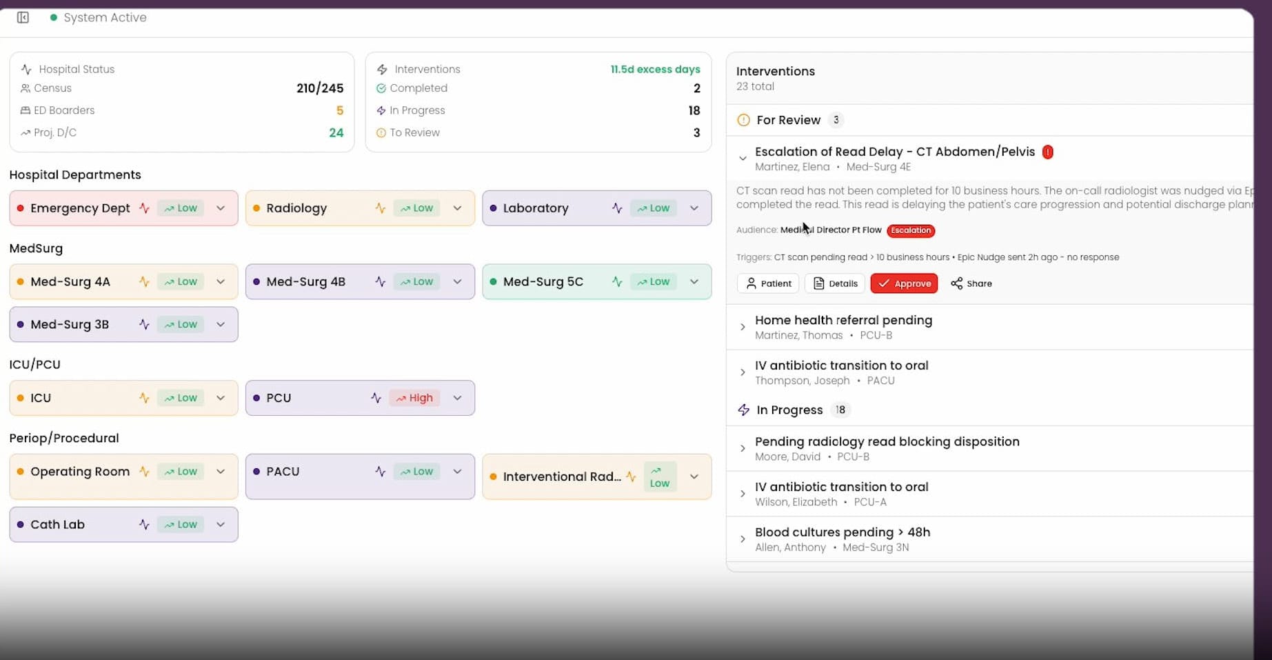Expand Blood cultures pending > 48h item
The width and height of the screenshot is (1272, 660).
click(743, 539)
